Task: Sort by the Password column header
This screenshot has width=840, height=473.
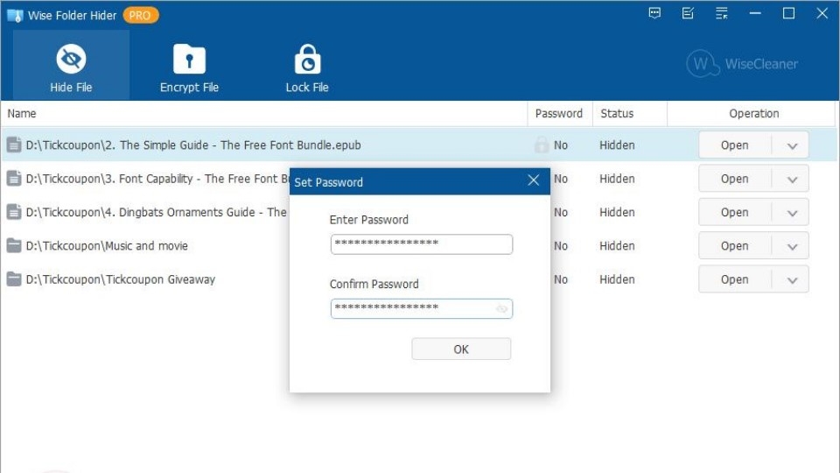Action: [x=559, y=114]
